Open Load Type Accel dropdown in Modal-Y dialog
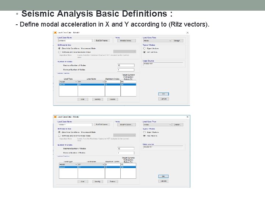Image resolution: width=265 pixels, height=199 pixels. click(x=68, y=164)
